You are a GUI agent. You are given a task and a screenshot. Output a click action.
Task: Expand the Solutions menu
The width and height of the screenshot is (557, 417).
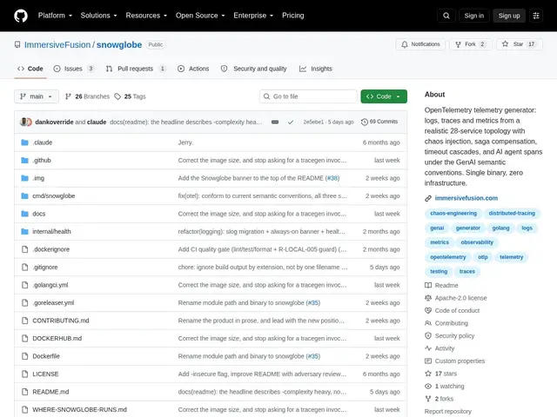[x=98, y=16]
